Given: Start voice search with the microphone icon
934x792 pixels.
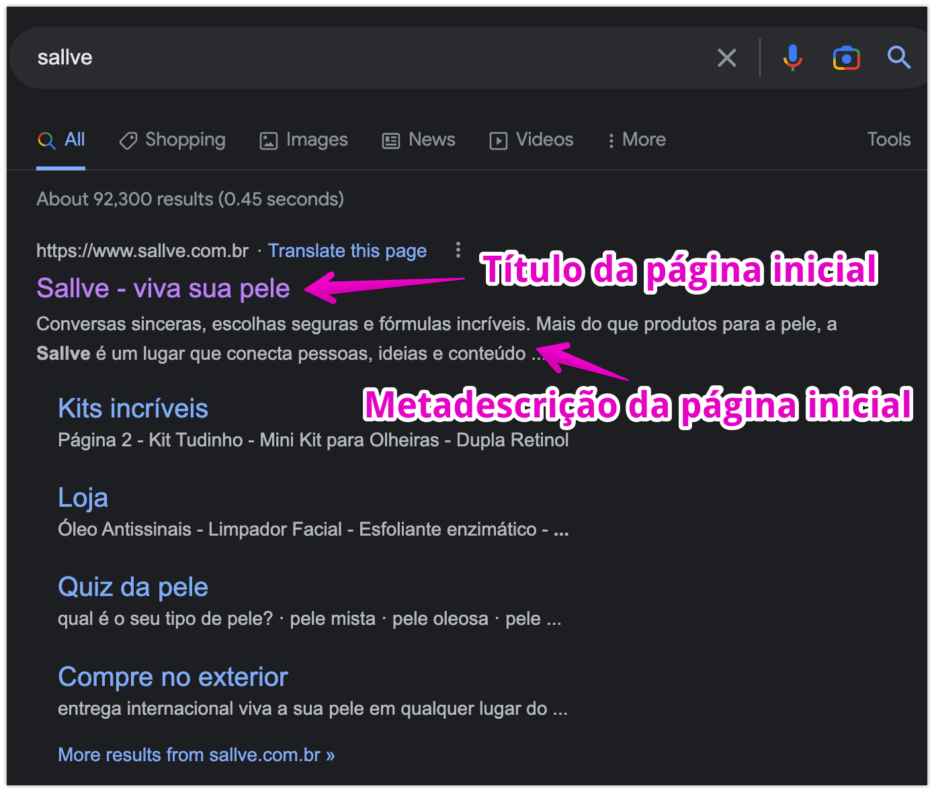Looking at the screenshot, I should [x=793, y=58].
